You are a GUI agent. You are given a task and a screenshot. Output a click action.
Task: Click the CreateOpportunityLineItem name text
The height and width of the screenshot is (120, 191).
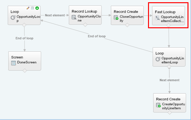[173, 106]
